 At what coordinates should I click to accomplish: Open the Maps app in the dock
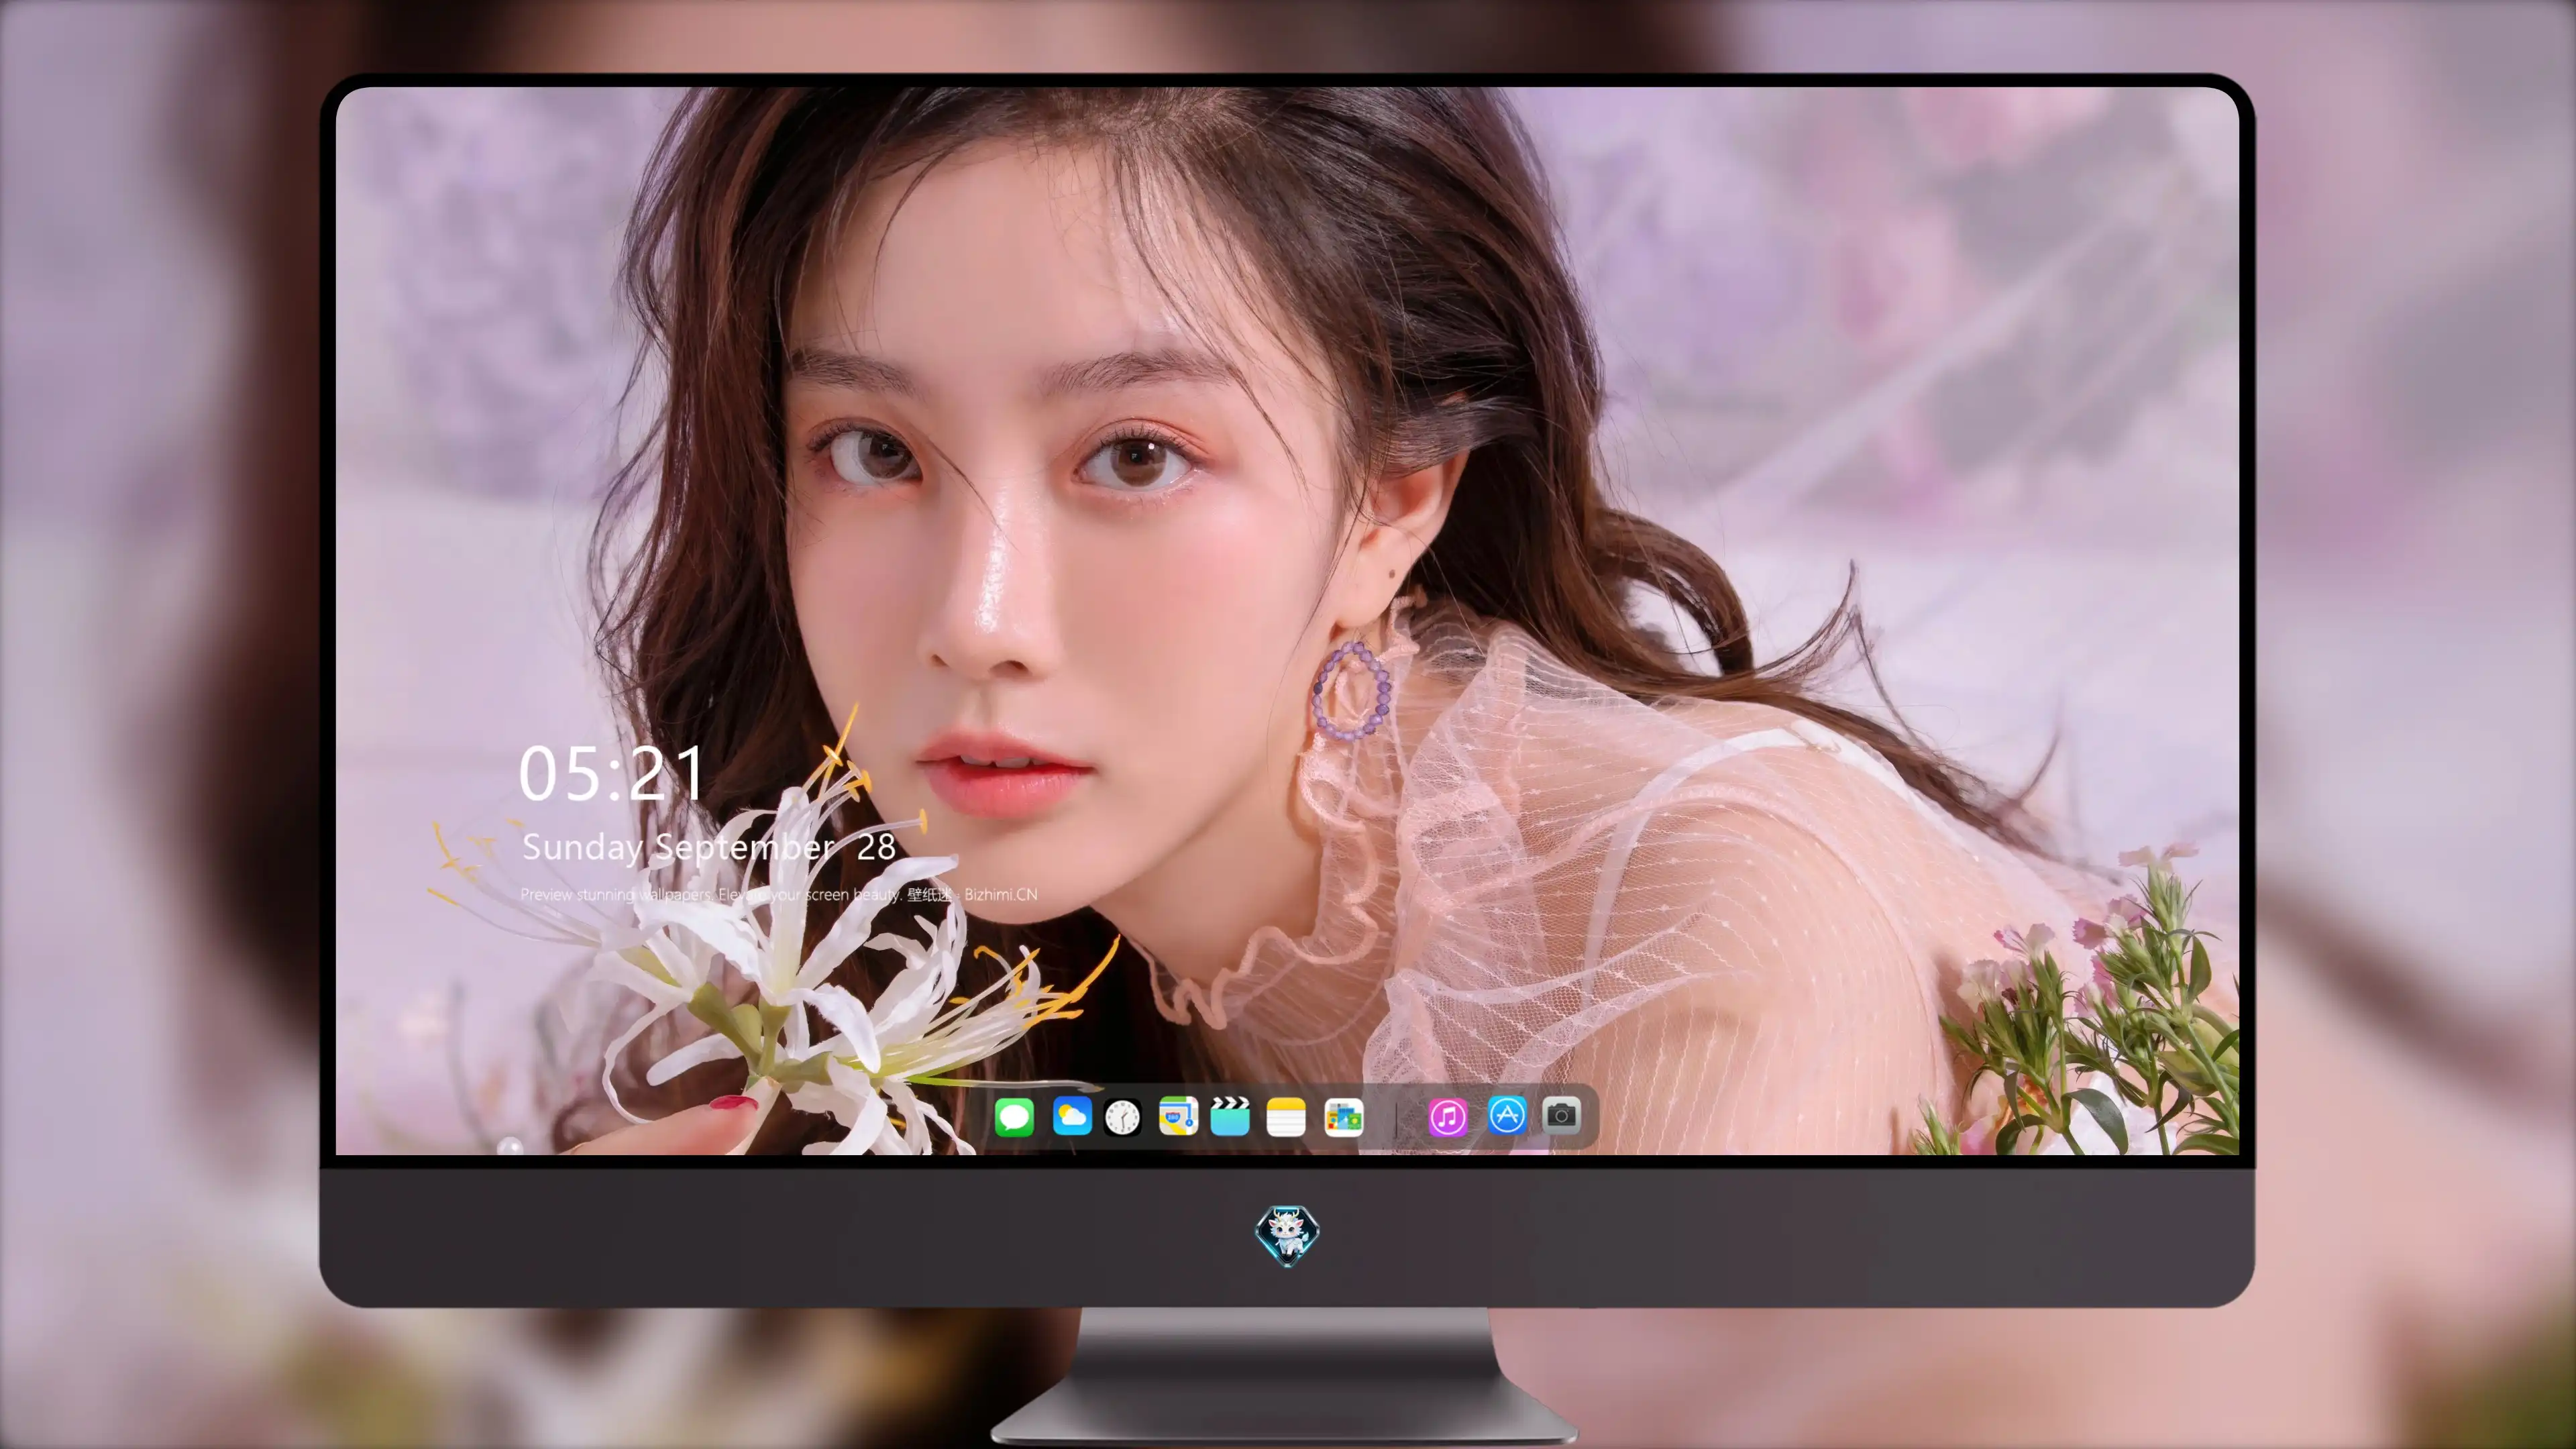pyautogui.click(x=1178, y=1116)
